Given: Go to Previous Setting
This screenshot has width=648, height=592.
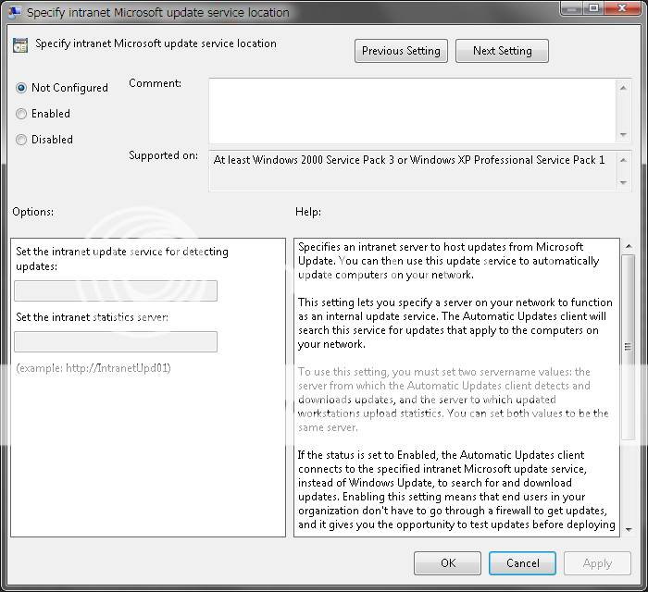Looking at the screenshot, I should point(401,51).
